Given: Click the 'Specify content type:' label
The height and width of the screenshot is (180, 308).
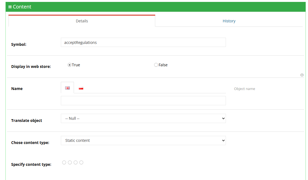Looking at the screenshot, I should [31, 164].
